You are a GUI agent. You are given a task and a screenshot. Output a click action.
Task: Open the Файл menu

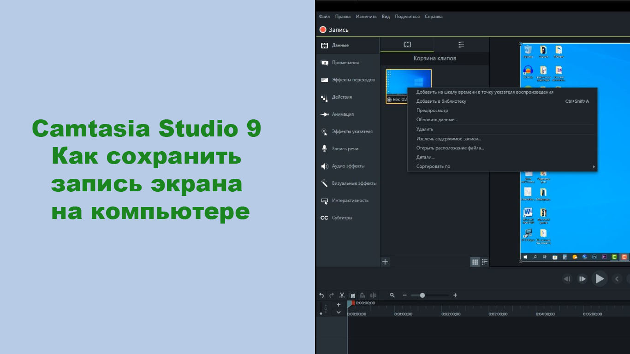pyautogui.click(x=324, y=17)
